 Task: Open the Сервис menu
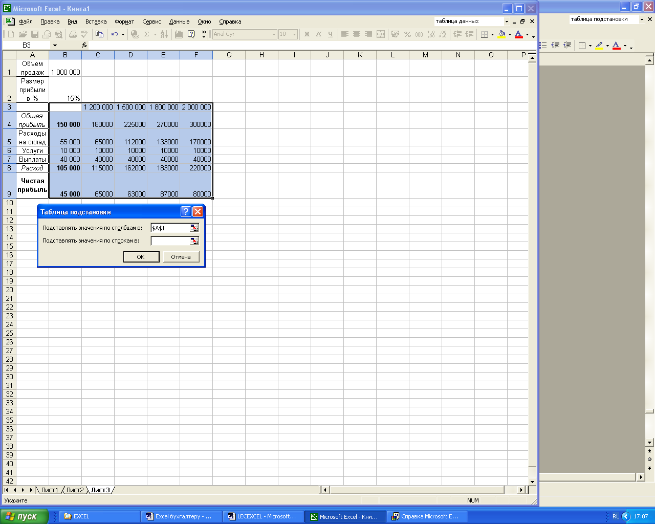click(x=151, y=21)
